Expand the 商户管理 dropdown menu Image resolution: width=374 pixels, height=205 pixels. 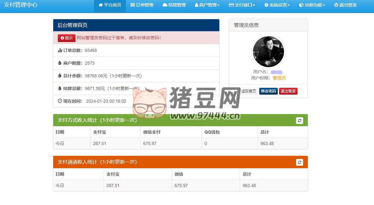pos(207,5)
